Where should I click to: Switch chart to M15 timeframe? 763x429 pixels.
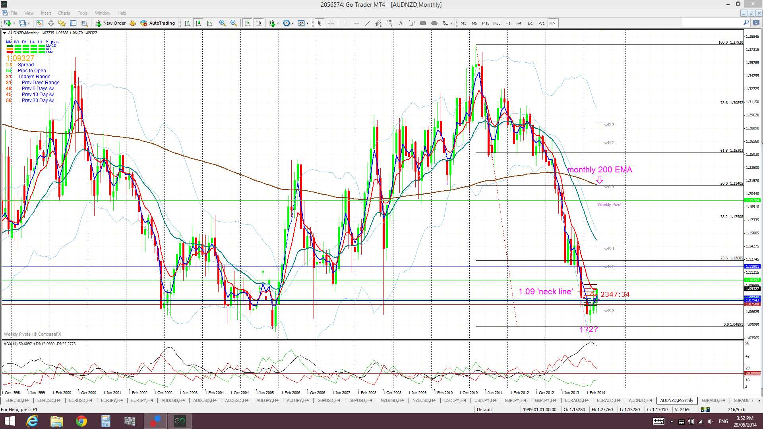pos(486,23)
